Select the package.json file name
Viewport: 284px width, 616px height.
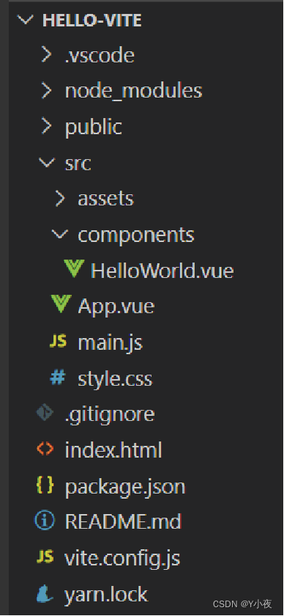(125, 487)
